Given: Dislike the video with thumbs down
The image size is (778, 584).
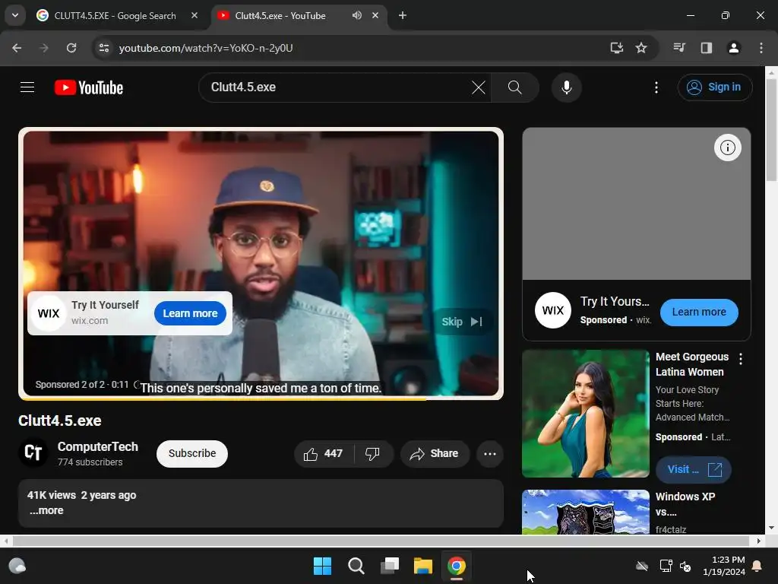Looking at the screenshot, I should tap(372, 454).
